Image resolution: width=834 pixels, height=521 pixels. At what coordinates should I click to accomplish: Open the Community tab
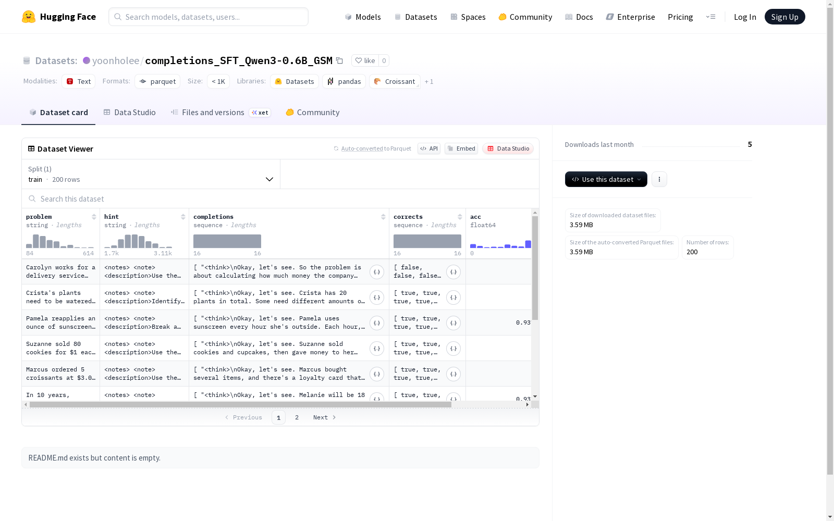(x=313, y=113)
